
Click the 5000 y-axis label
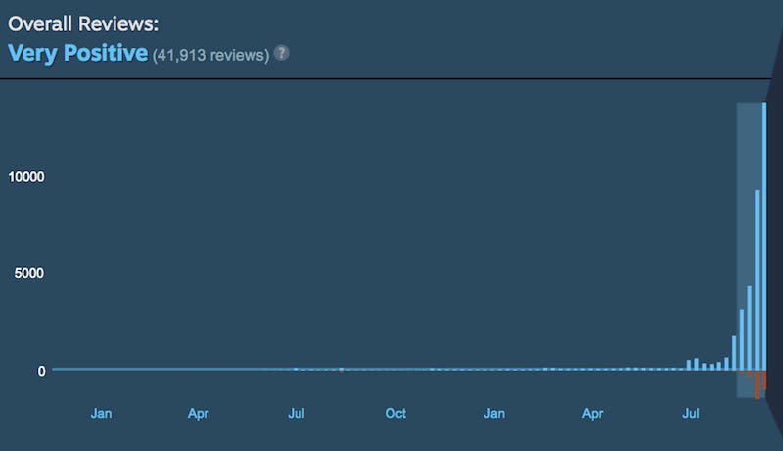(x=30, y=273)
